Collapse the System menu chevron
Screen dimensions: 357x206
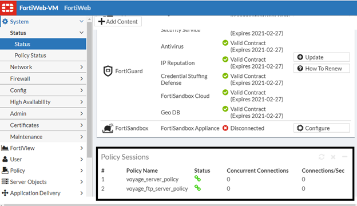pos(81,21)
